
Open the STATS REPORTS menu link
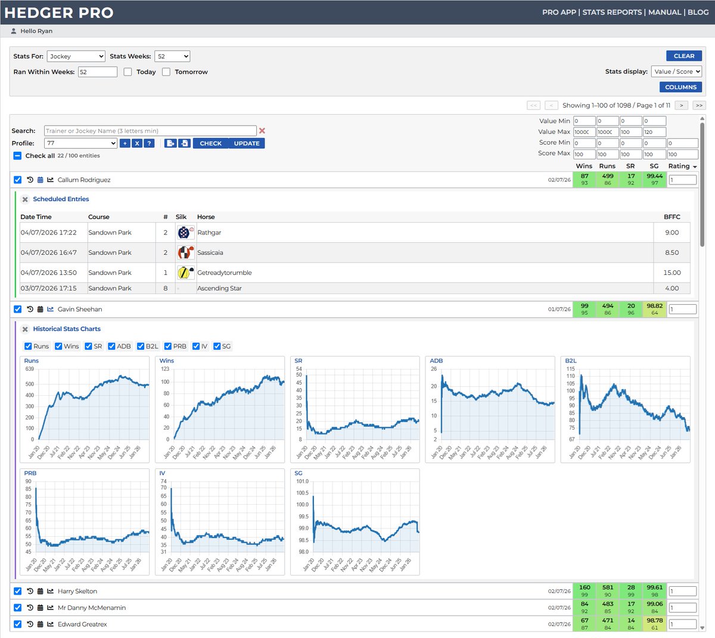click(612, 12)
